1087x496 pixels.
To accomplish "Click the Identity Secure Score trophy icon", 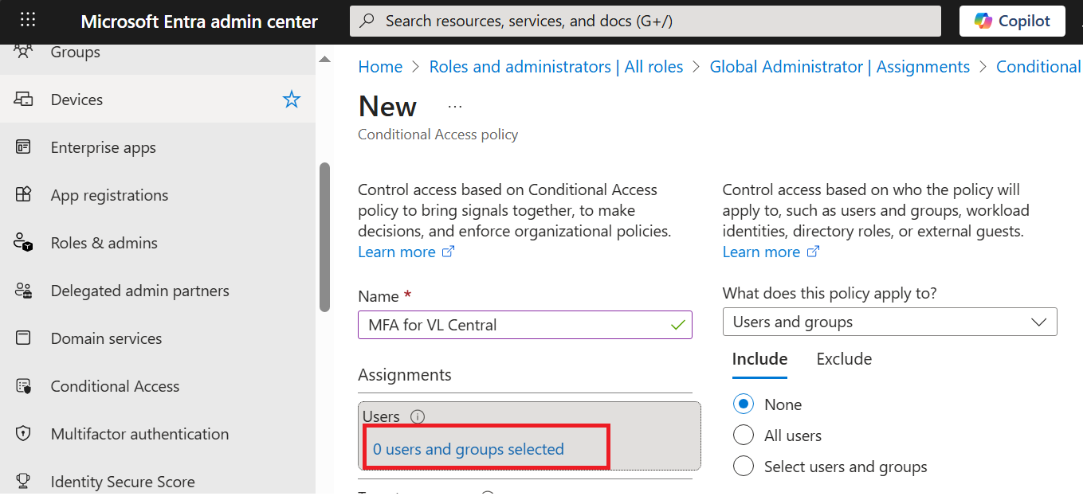I will (x=23, y=482).
